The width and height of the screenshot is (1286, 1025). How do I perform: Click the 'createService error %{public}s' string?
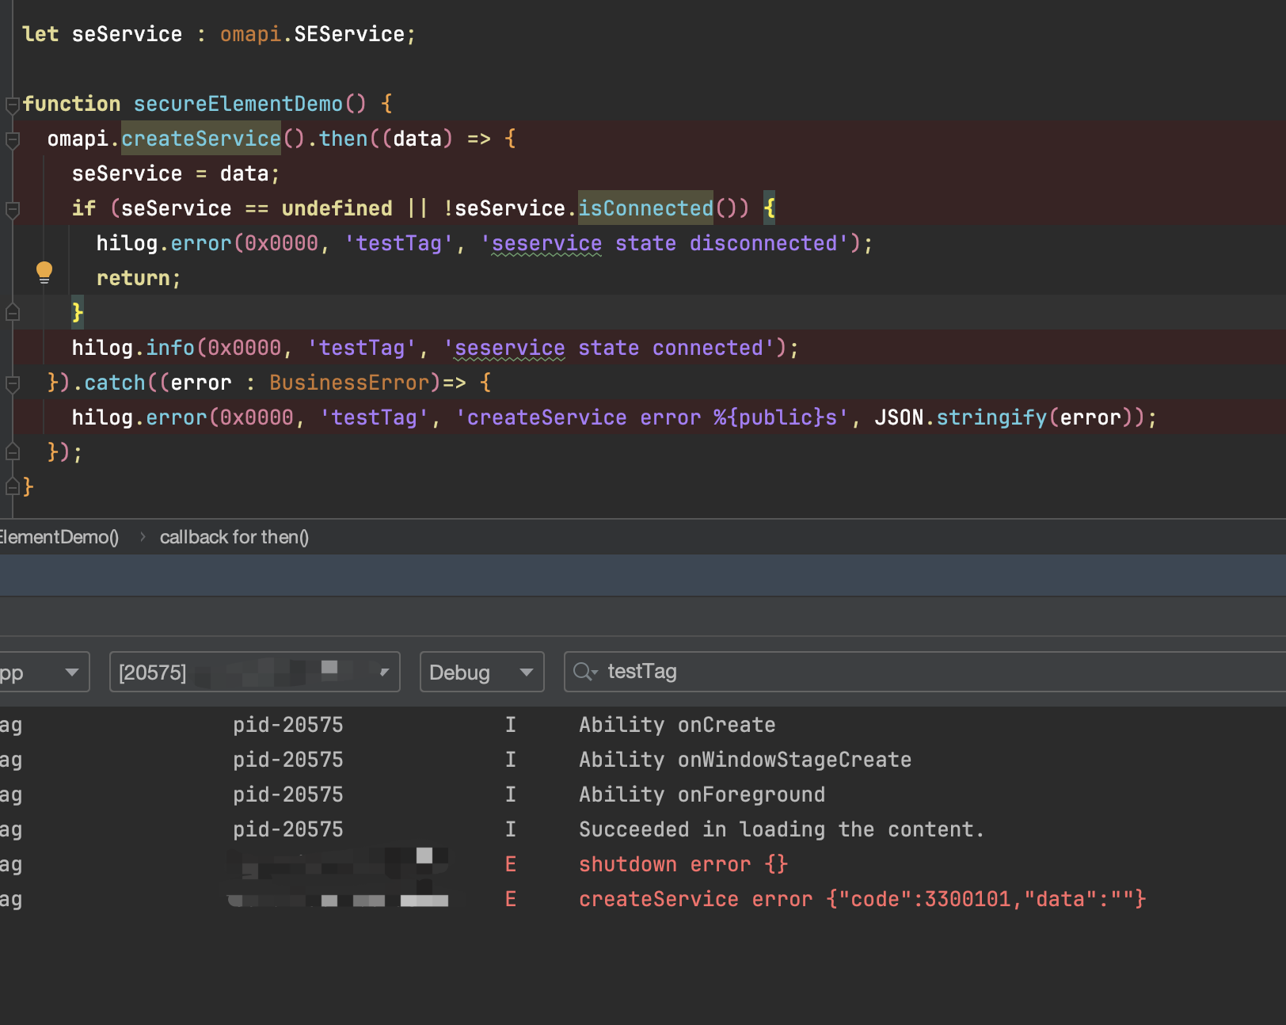tap(652, 417)
